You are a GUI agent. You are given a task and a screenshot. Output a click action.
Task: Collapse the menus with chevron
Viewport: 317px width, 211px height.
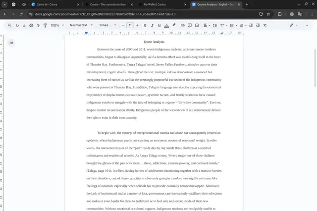[x=307, y=25]
